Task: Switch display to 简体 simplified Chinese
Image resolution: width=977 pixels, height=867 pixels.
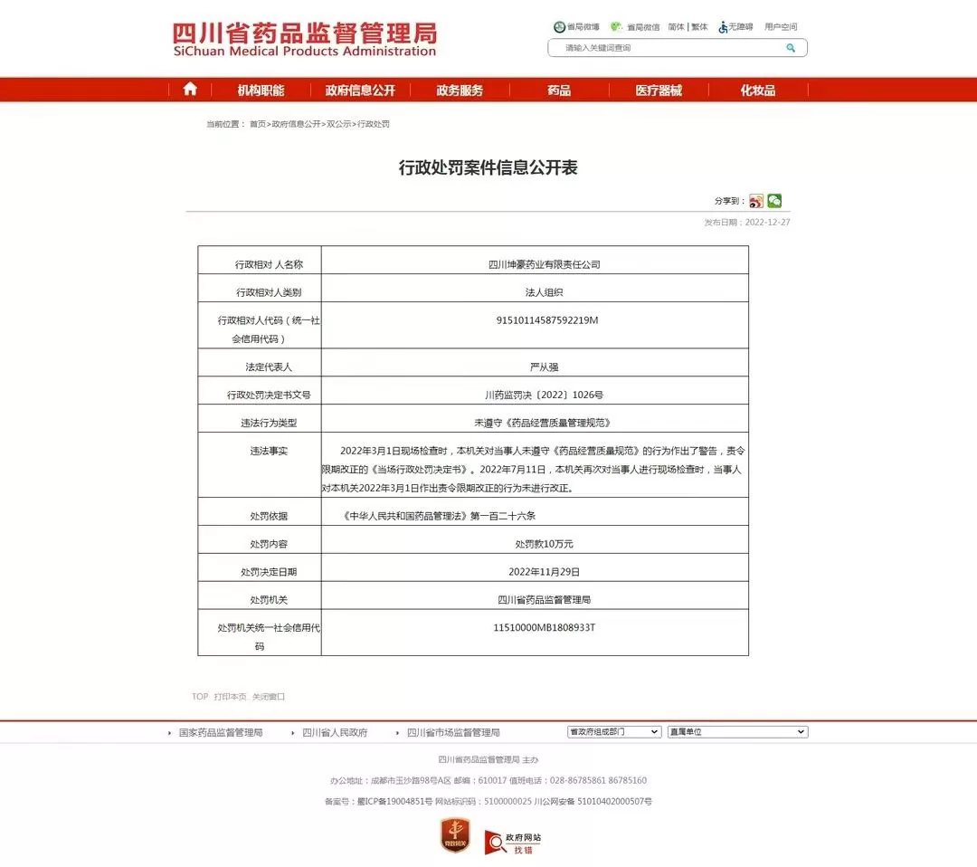Action: 675,26
